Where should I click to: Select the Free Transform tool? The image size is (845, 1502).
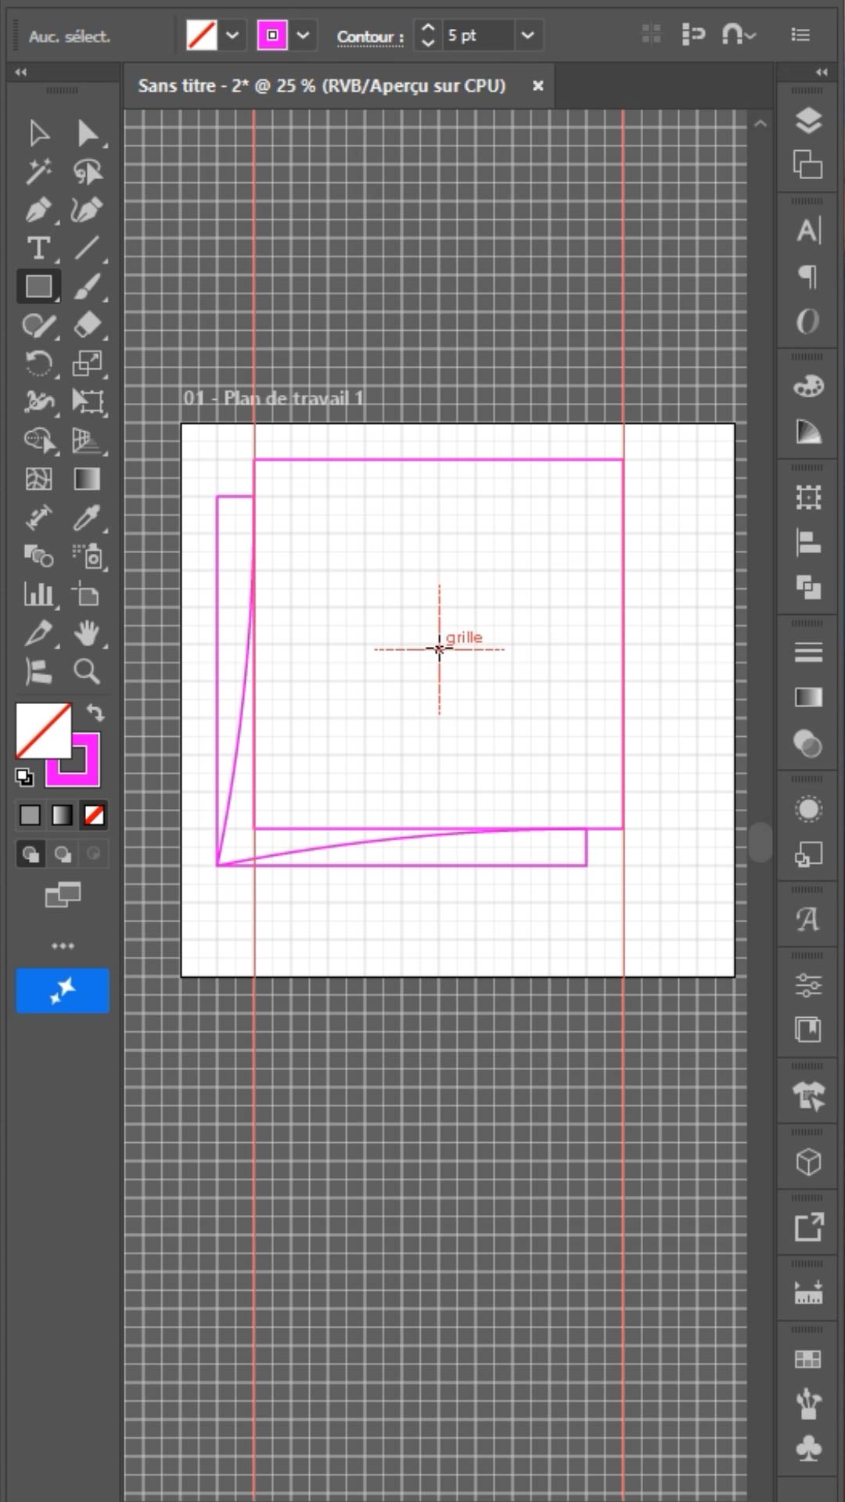tap(88, 401)
